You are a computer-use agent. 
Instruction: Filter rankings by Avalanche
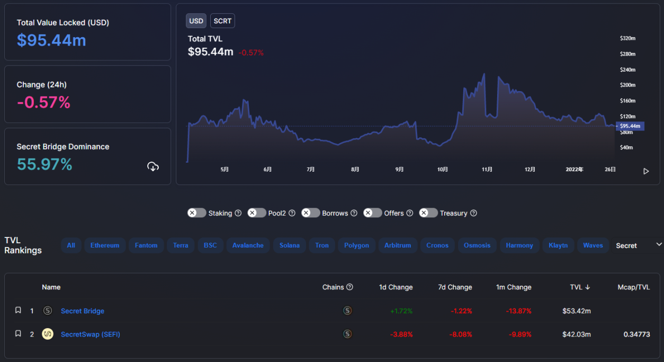pos(248,245)
